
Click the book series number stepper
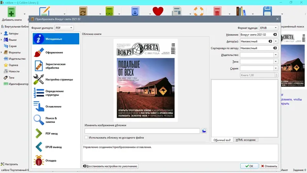pyautogui.click(x=276, y=75)
